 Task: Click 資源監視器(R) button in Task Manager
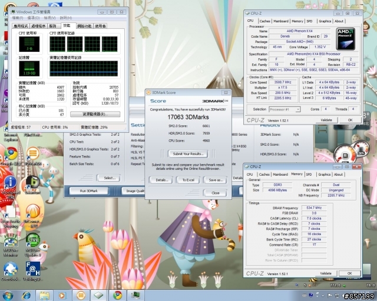(95, 114)
